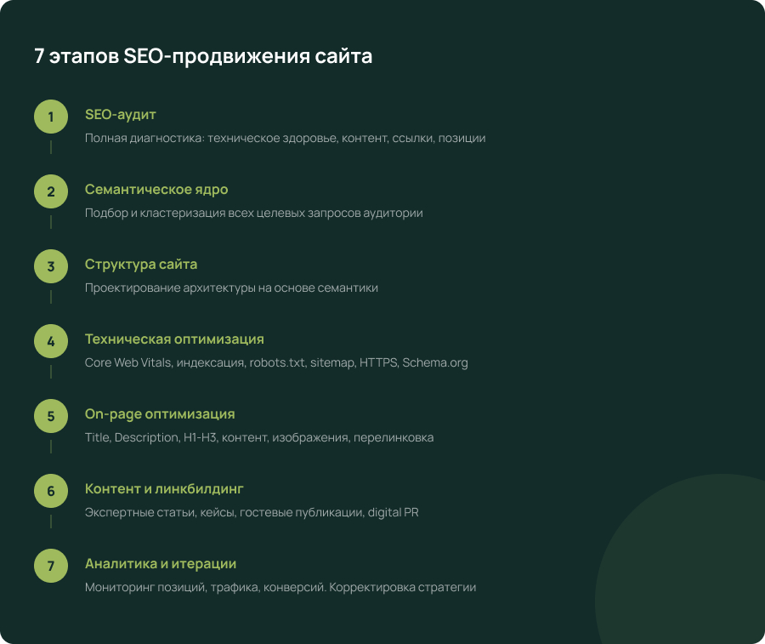Select the 'SEO-аудит' step title
The width and height of the screenshot is (765, 644).
coord(121,115)
